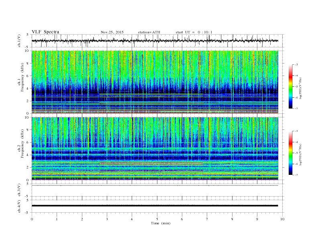Click the "9" tick on the time axis
The height and width of the screenshot is (246, 318).
(x=257, y=219)
